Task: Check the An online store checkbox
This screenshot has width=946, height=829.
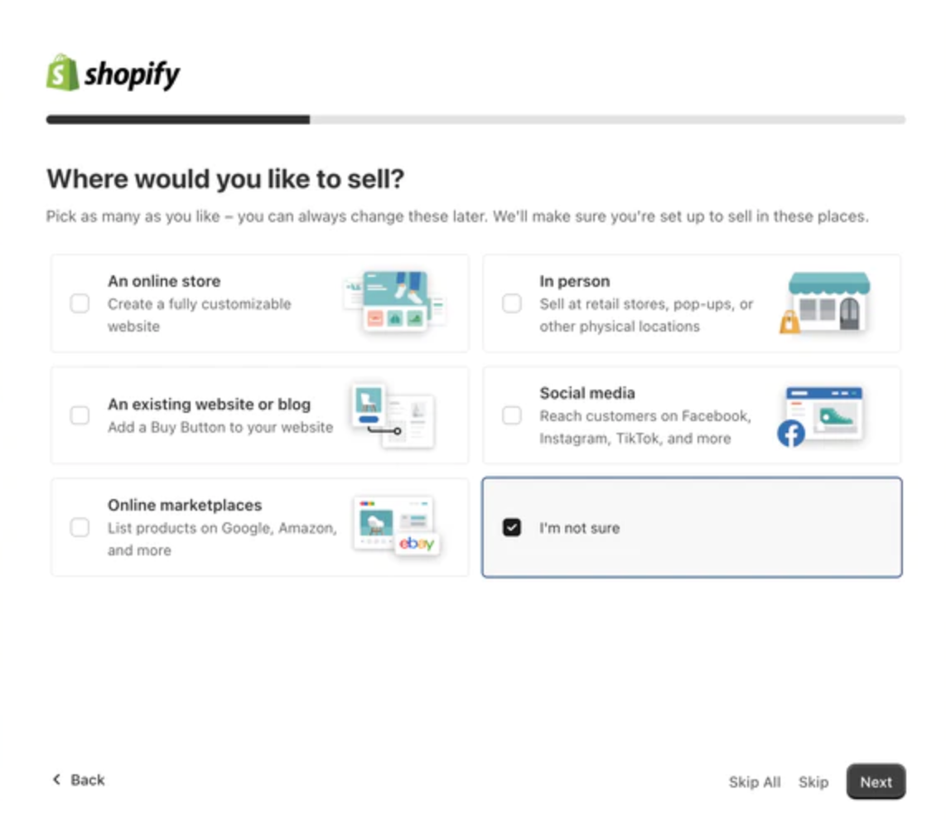Action: (80, 303)
